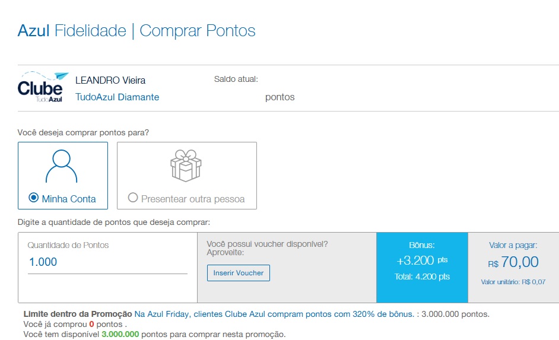Click the Valor unitário R$ 0,07 text
Screen dimensions: 559x340
click(513, 282)
